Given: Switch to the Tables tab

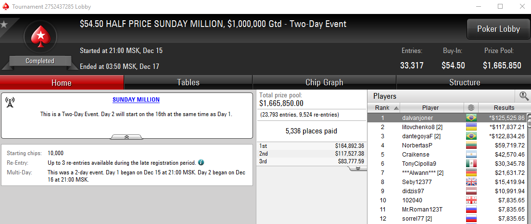Looking at the screenshot, I should (188, 82).
